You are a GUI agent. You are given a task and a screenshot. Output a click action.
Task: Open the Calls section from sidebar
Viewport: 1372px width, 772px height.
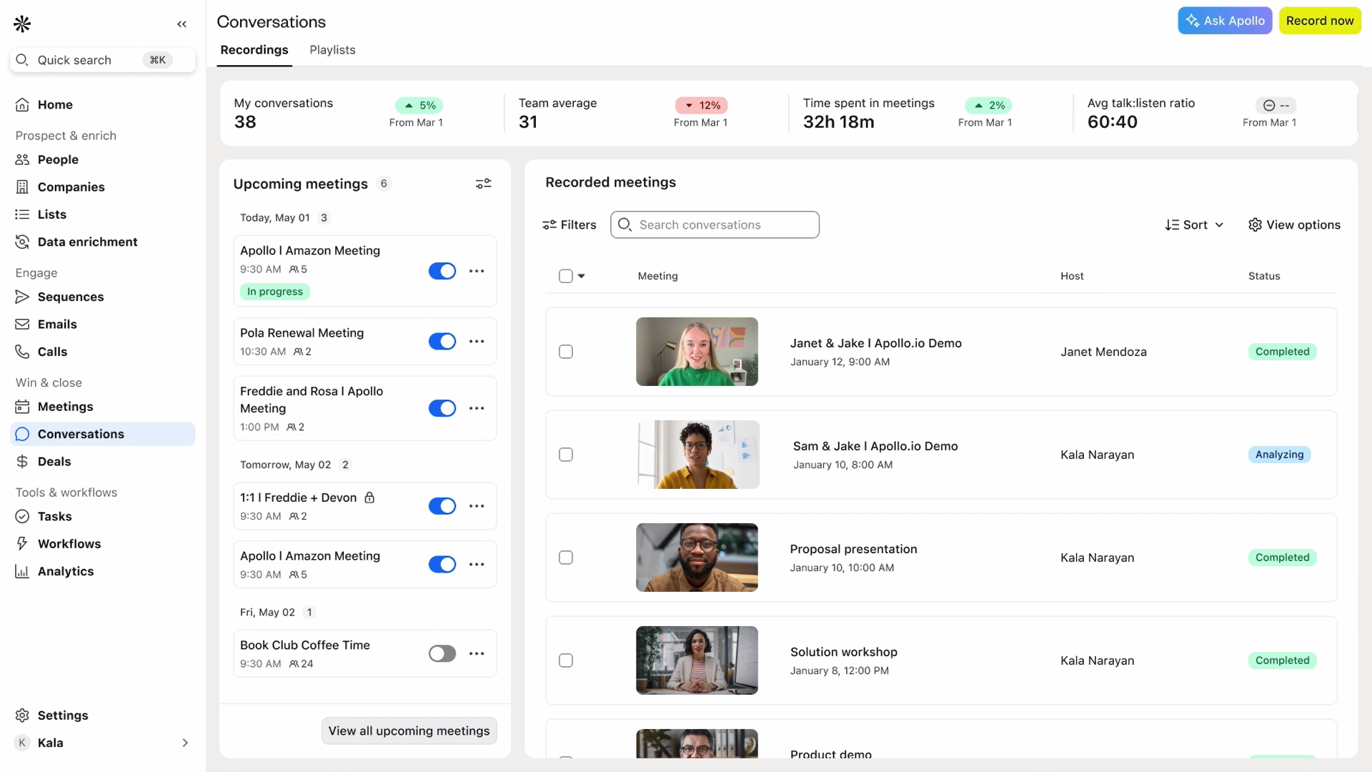pyautogui.click(x=22, y=351)
